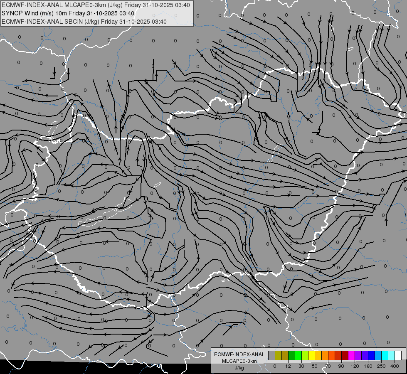This screenshot has height=374, width=407.
Task: Click the orange legend swatch above 70
Action: (x=325, y=355)
